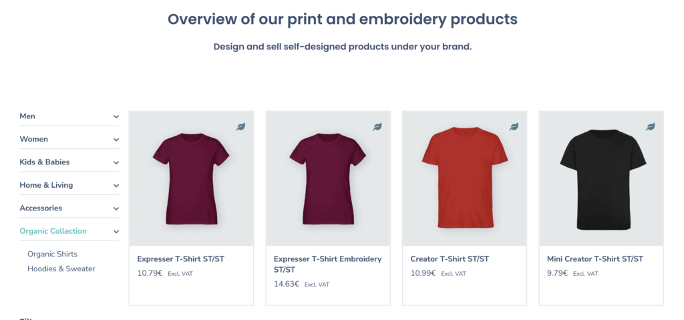This screenshot has width=684, height=320.
Task: Expand the Accessories chevron
Action: (116, 208)
